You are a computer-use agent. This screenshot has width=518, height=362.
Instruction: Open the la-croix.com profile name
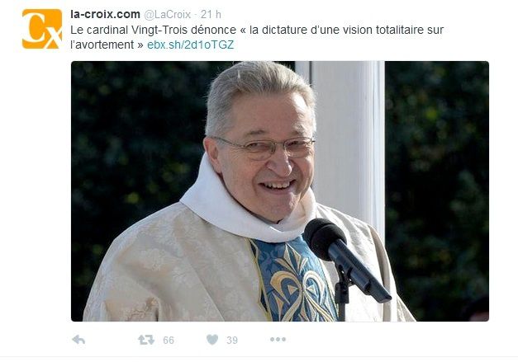tap(105, 14)
